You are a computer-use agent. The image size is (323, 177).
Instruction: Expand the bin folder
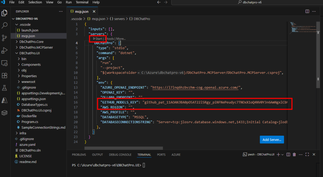(39, 59)
